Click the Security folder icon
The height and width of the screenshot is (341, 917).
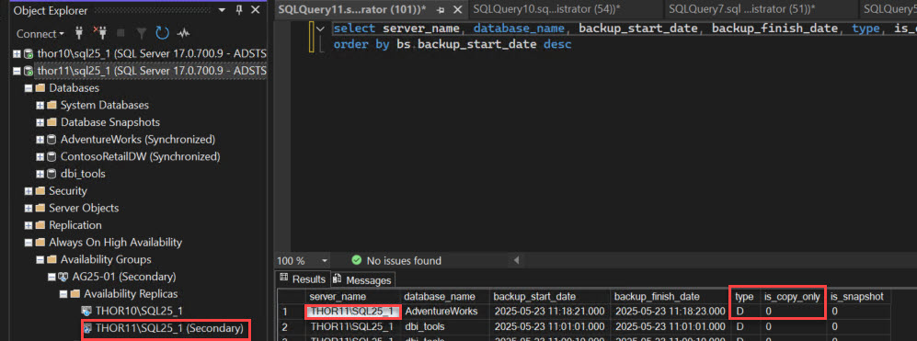pos(40,190)
